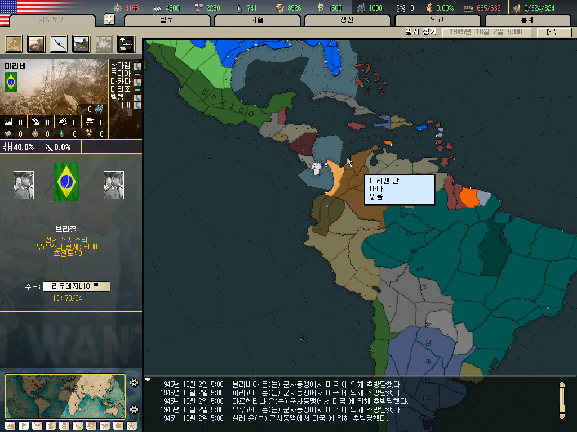Viewport: 577px width, 432px height.
Task: Show air units with plane icon
Action: pyautogui.click(x=59, y=44)
